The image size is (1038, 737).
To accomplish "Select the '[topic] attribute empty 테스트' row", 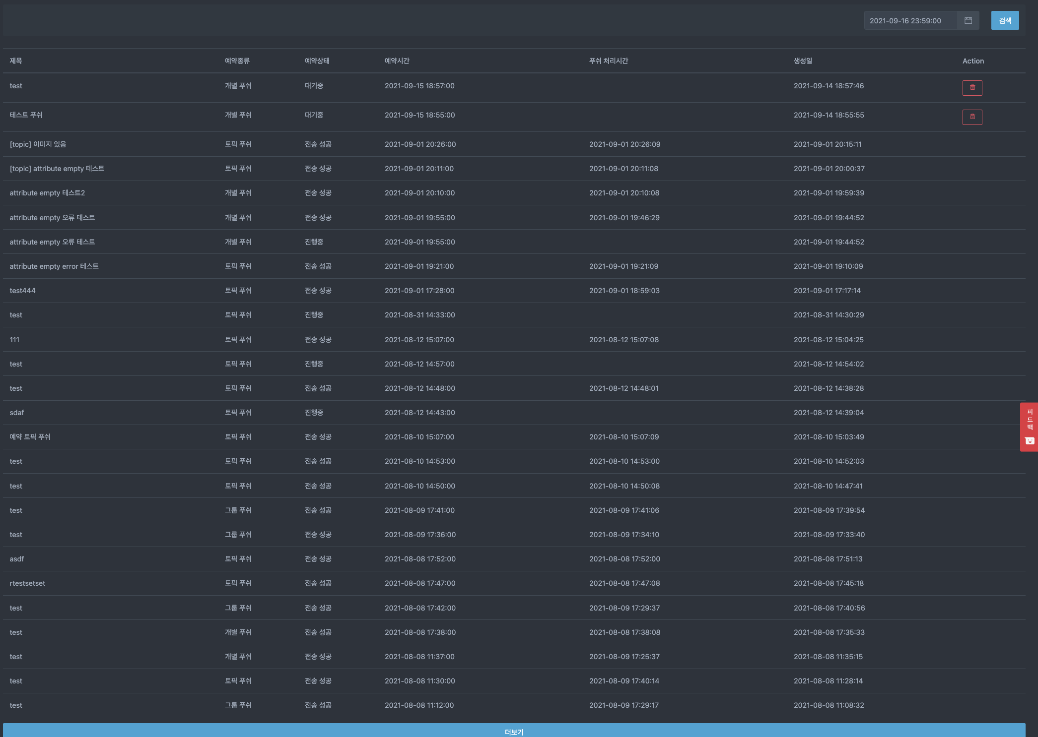I will coord(57,169).
